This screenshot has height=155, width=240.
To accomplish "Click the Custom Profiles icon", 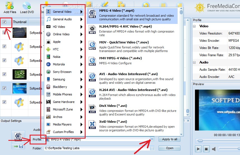I will point(48,132).
